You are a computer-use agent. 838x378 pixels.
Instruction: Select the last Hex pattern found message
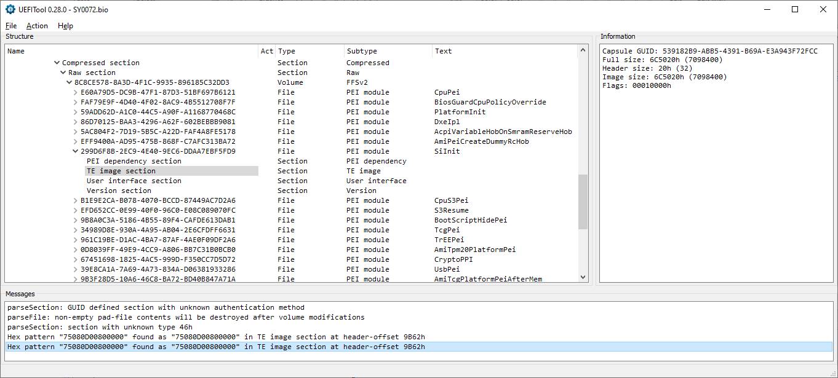point(216,347)
